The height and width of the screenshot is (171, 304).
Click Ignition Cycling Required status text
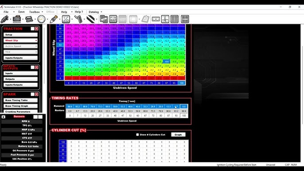tap(236, 165)
